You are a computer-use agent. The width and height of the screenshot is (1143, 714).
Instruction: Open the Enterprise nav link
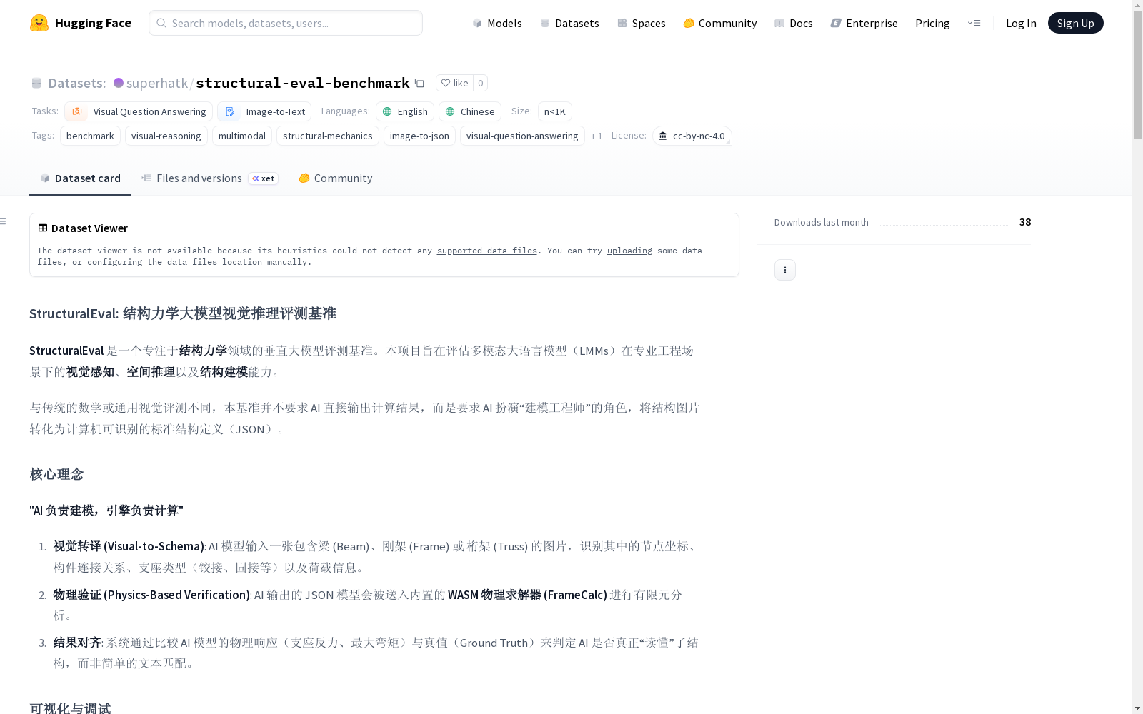tap(864, 23)
